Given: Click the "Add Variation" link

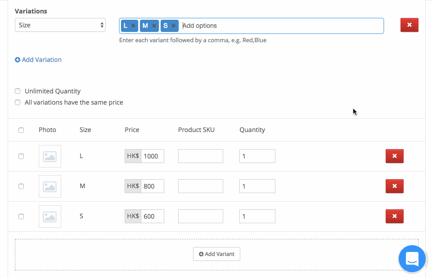Looking at the screenshot, I should tap(38, 60).
